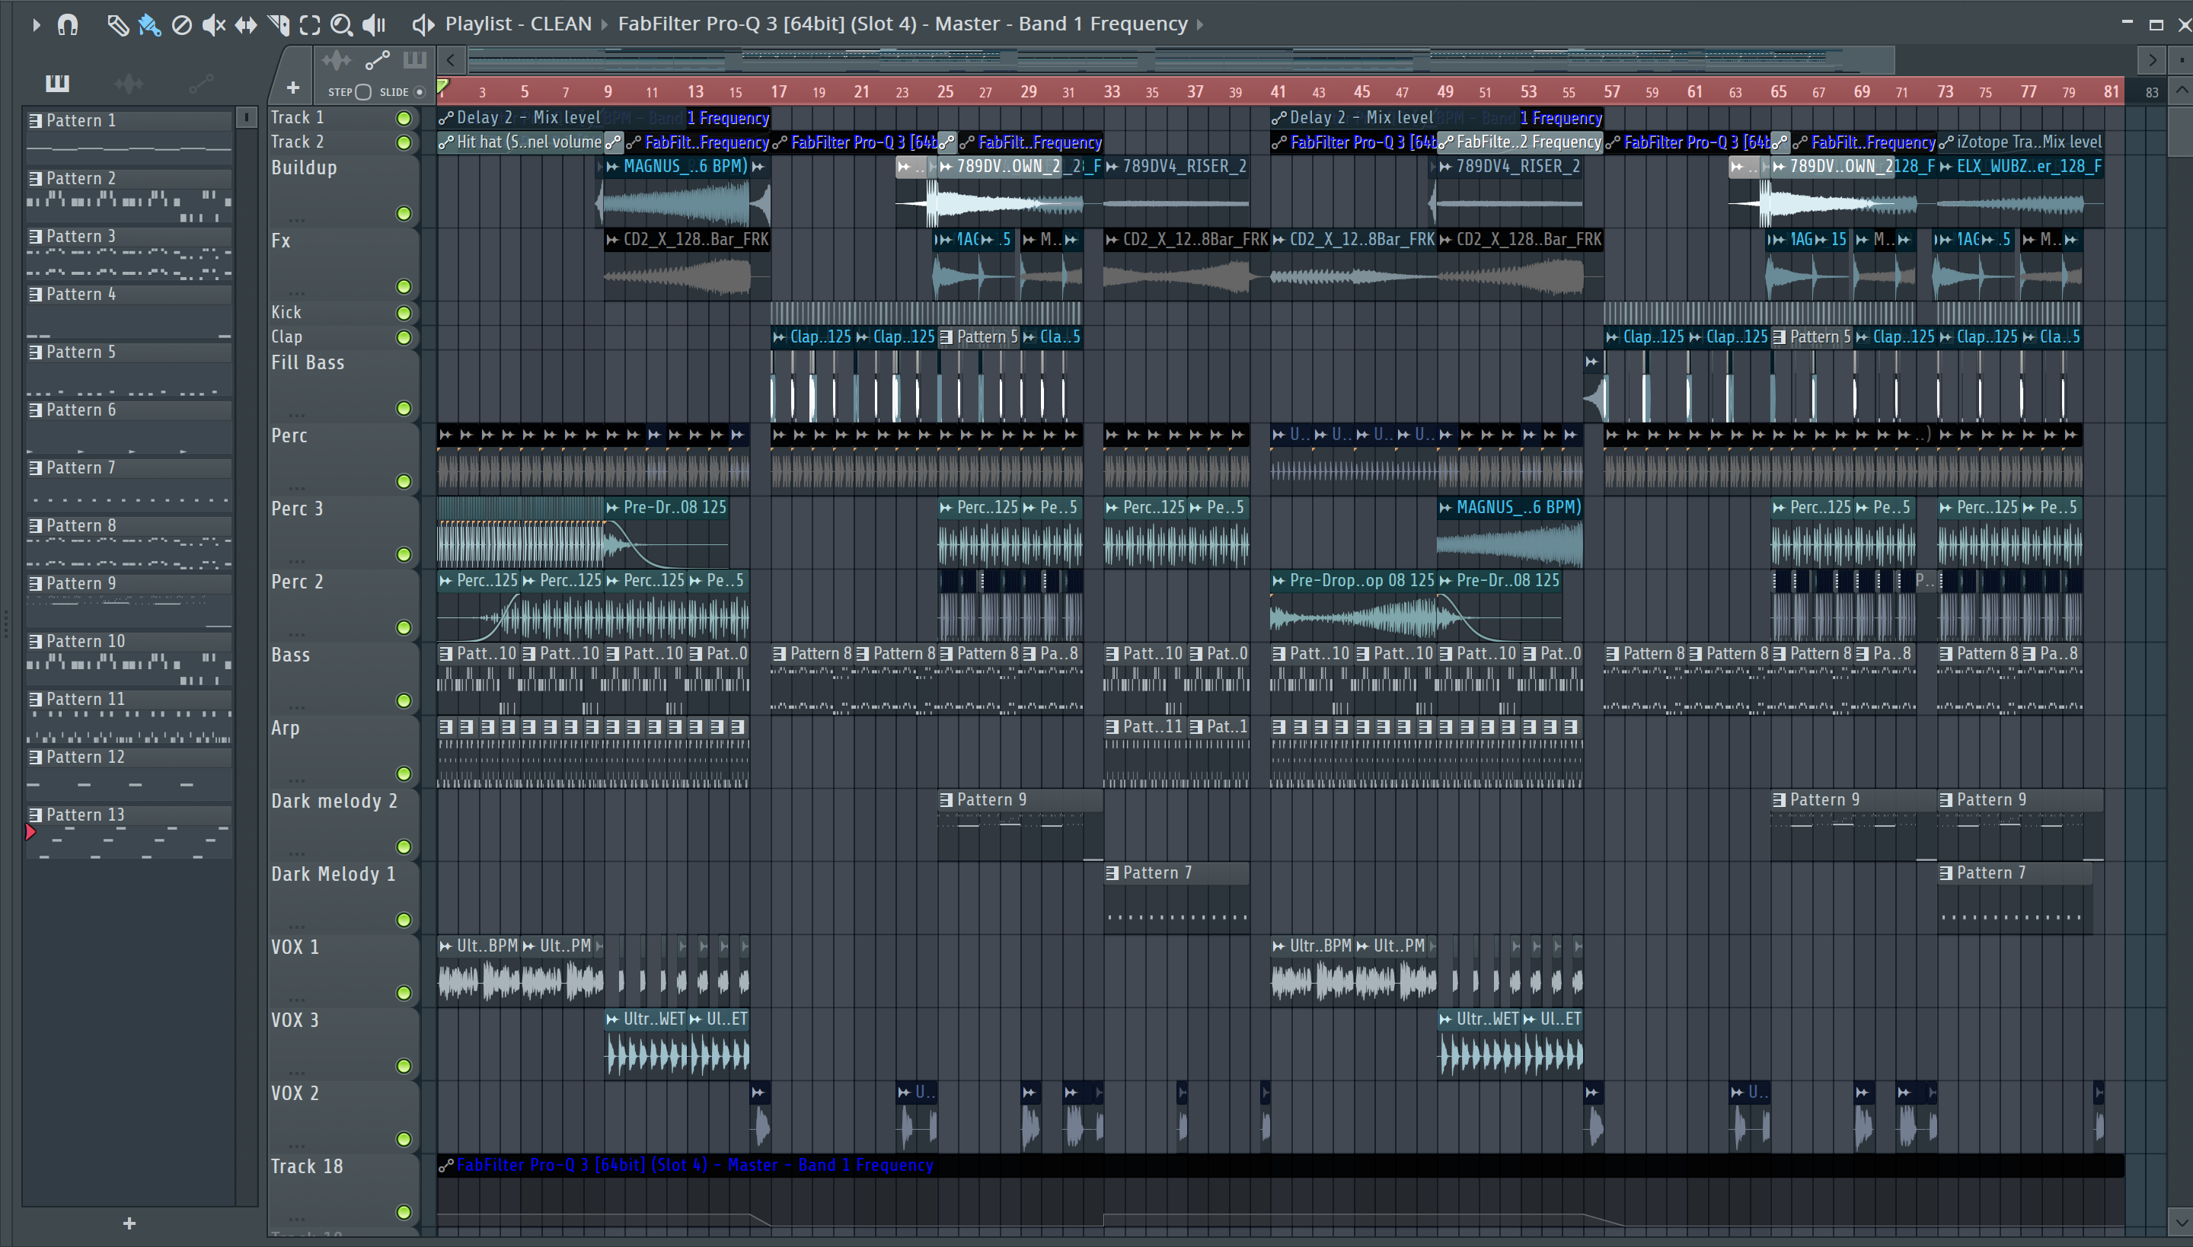Focus pattern clips in playlist header
This screenshot has width=2193, height=1247.
[414, 60]
